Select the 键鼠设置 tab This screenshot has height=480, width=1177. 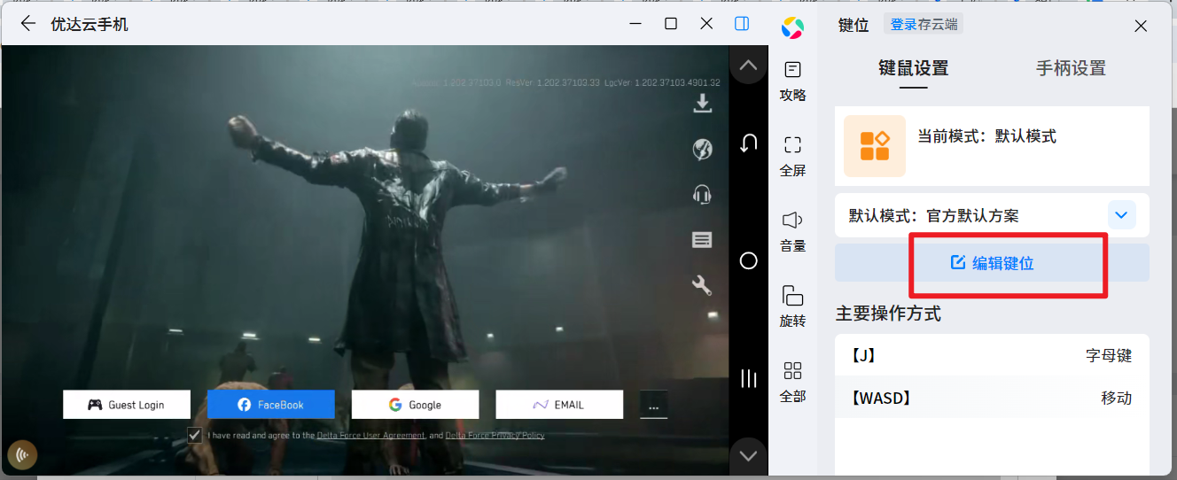pyautogui.click(x=913, y=68)
